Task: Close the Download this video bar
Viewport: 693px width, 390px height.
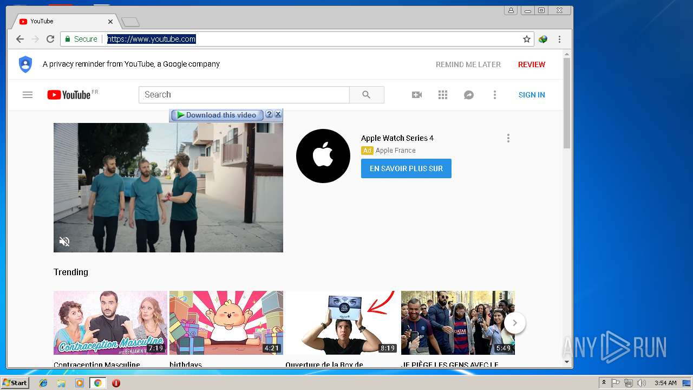Action: point(278,115)
